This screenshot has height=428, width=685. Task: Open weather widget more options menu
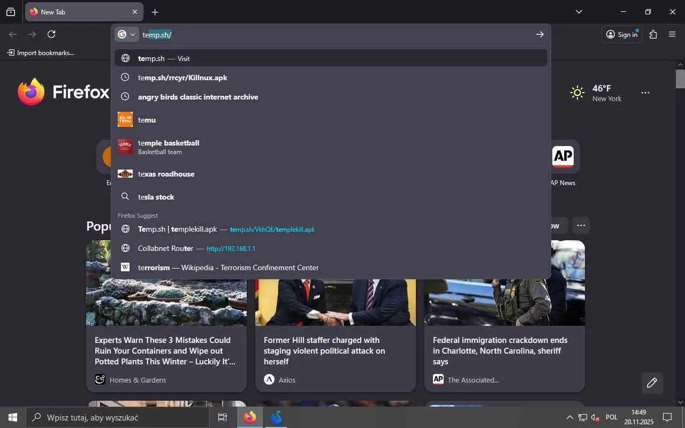645,93
